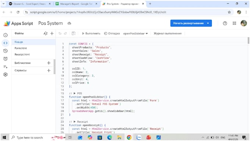Click the Apps Script logo
The width and height of the screenshot is (250, 141).
(x=18, y=24)
